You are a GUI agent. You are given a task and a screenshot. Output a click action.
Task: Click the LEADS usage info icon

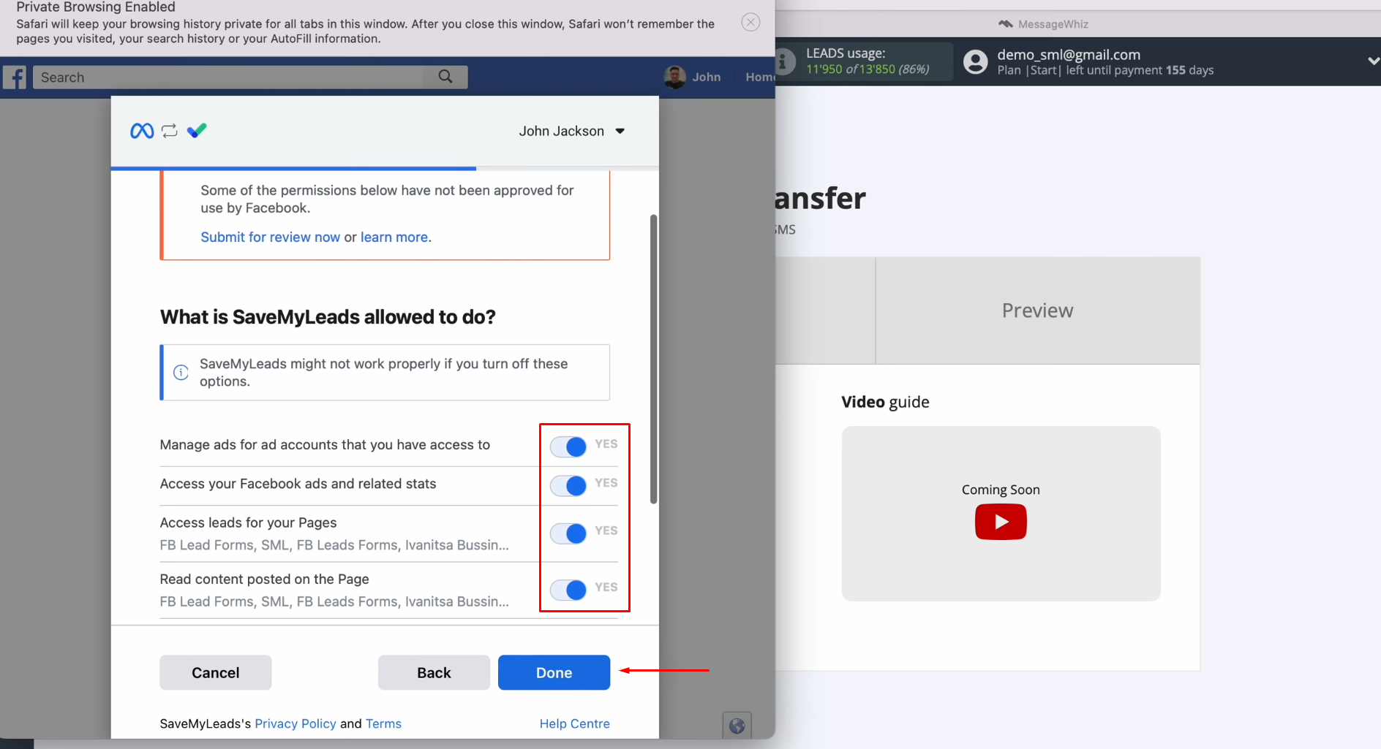coord(783,61)
